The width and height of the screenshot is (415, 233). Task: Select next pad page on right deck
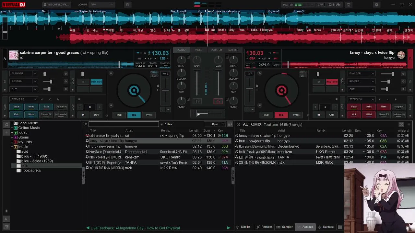(396, 99)
